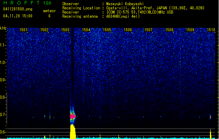Click the 0.8 frequency axis label
The width and height of the screenshot is (219, 139).
click(3, 97)
